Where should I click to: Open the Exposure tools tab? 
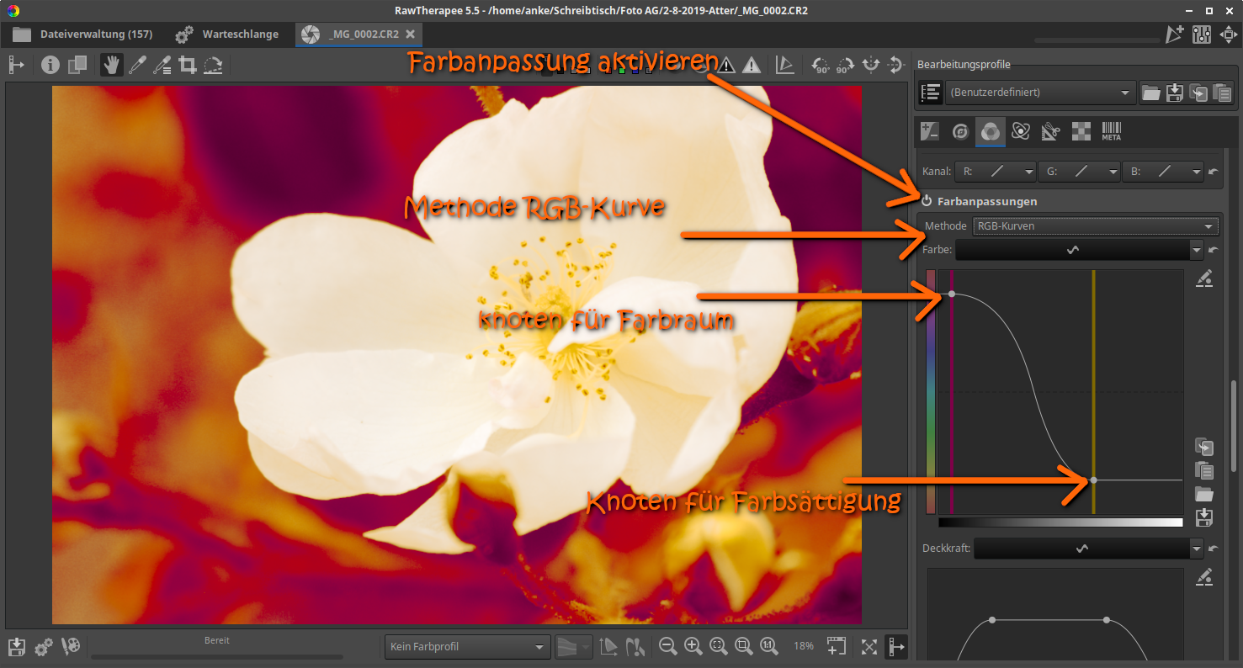tap(930, 131)
